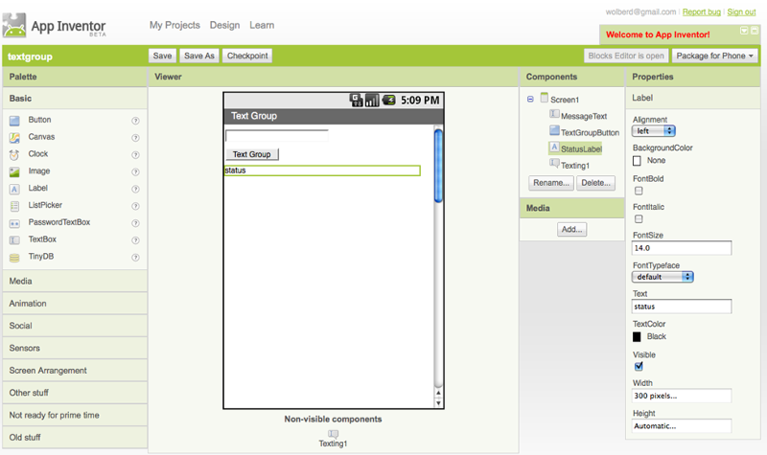
Task: Select Texting1 in the Components tree
Action: (x=574, y=166)
